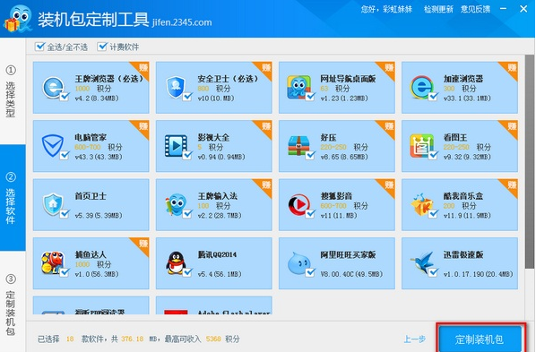
Task: Click the 捕鱼达人 game icon
Action: (x=53, y=263)
